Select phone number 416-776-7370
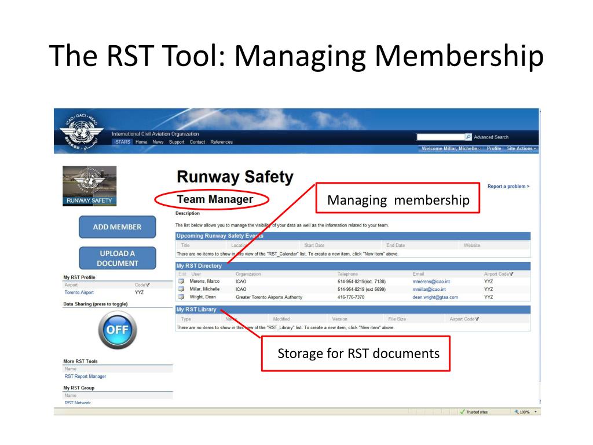The width and height of the screenshot is (593, 445). tap(351, 297)
